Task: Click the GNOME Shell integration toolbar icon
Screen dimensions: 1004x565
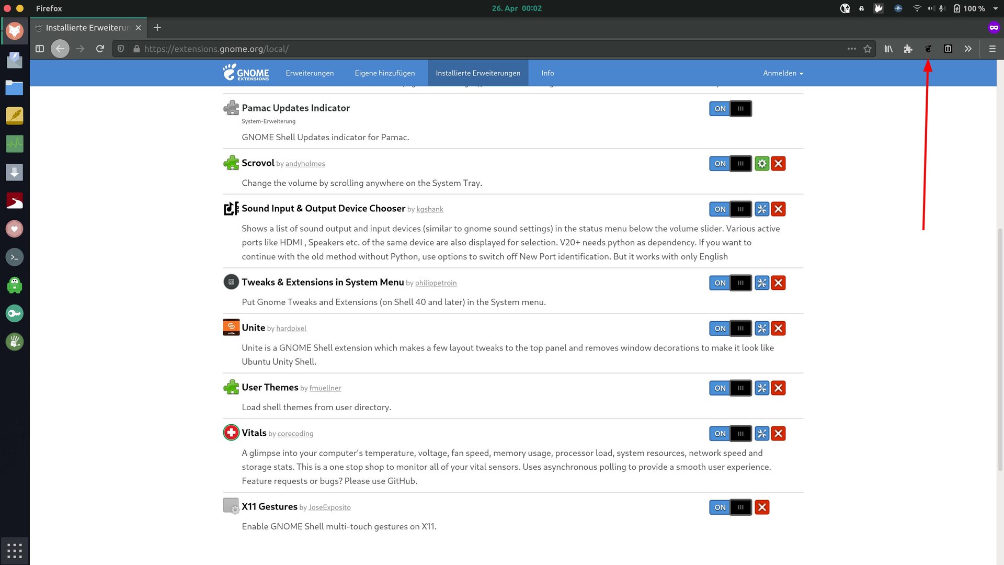Action: coord(928,49)
